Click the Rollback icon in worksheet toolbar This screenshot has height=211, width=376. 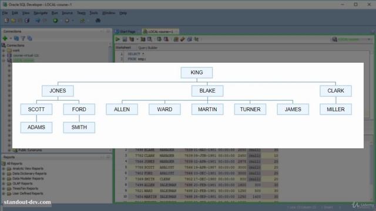(x=166, y=39)
